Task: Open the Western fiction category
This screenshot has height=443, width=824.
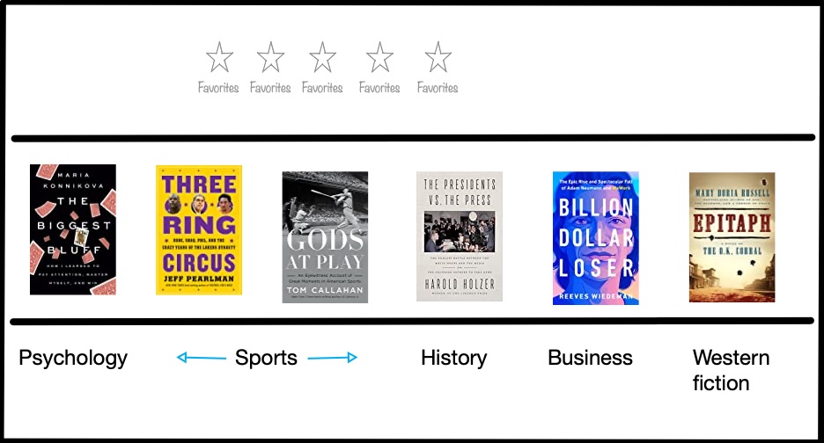Action: pos(731,370)
